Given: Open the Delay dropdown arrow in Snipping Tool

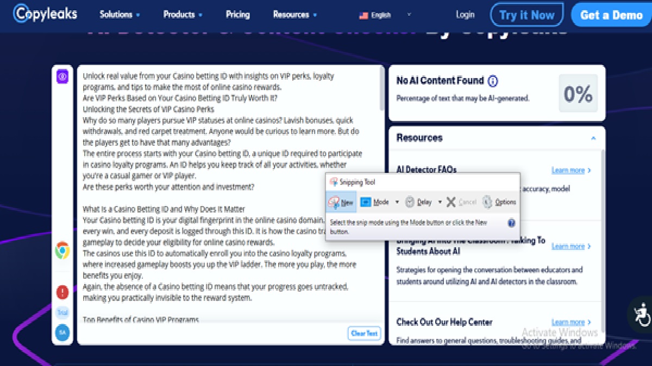Looking at the screenshot, I should point(440,202).
